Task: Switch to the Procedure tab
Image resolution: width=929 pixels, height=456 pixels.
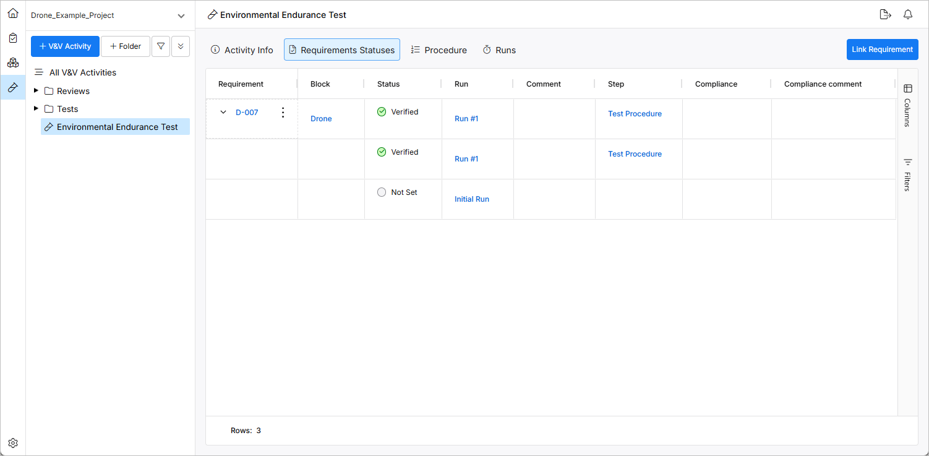Action: point(439,50)
